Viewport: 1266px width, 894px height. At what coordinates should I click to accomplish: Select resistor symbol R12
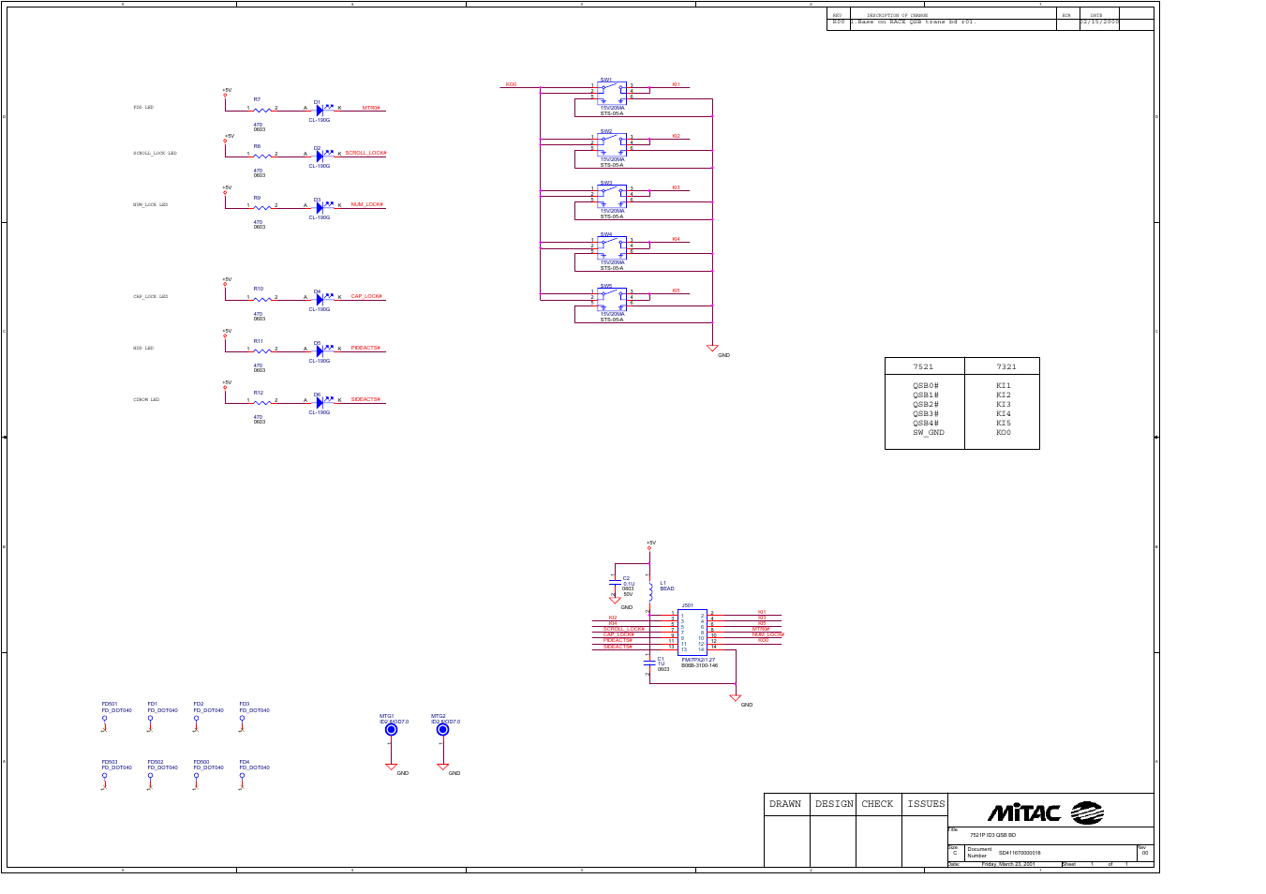(x=262, y=401)
